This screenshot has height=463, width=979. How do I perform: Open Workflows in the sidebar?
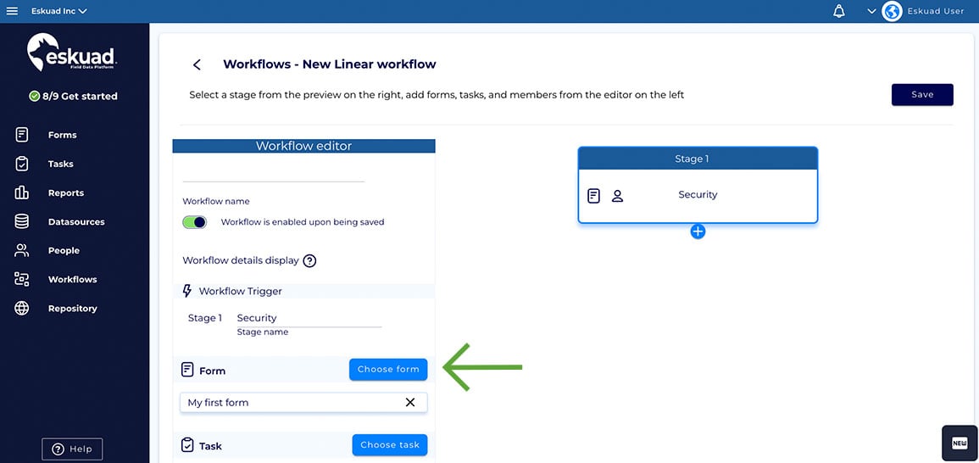point(72,279)
